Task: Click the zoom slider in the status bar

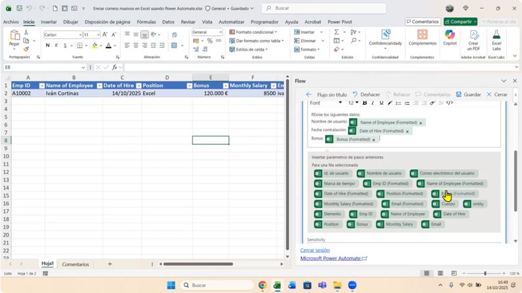Action: (485, 273)
